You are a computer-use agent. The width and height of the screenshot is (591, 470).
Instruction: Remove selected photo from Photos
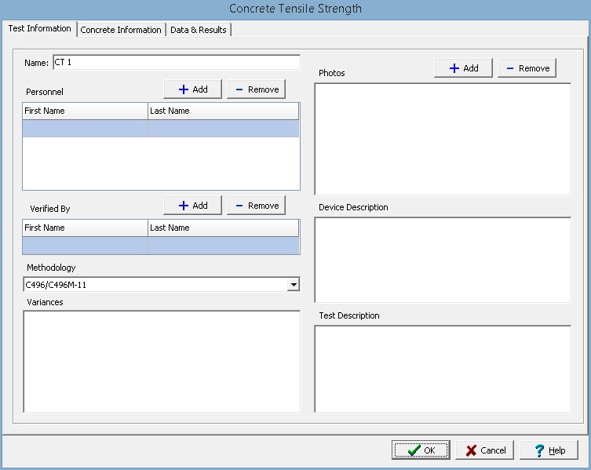[527, 68]
